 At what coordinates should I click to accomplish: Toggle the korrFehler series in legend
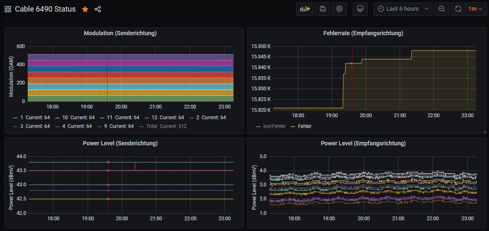click(274, 126)
